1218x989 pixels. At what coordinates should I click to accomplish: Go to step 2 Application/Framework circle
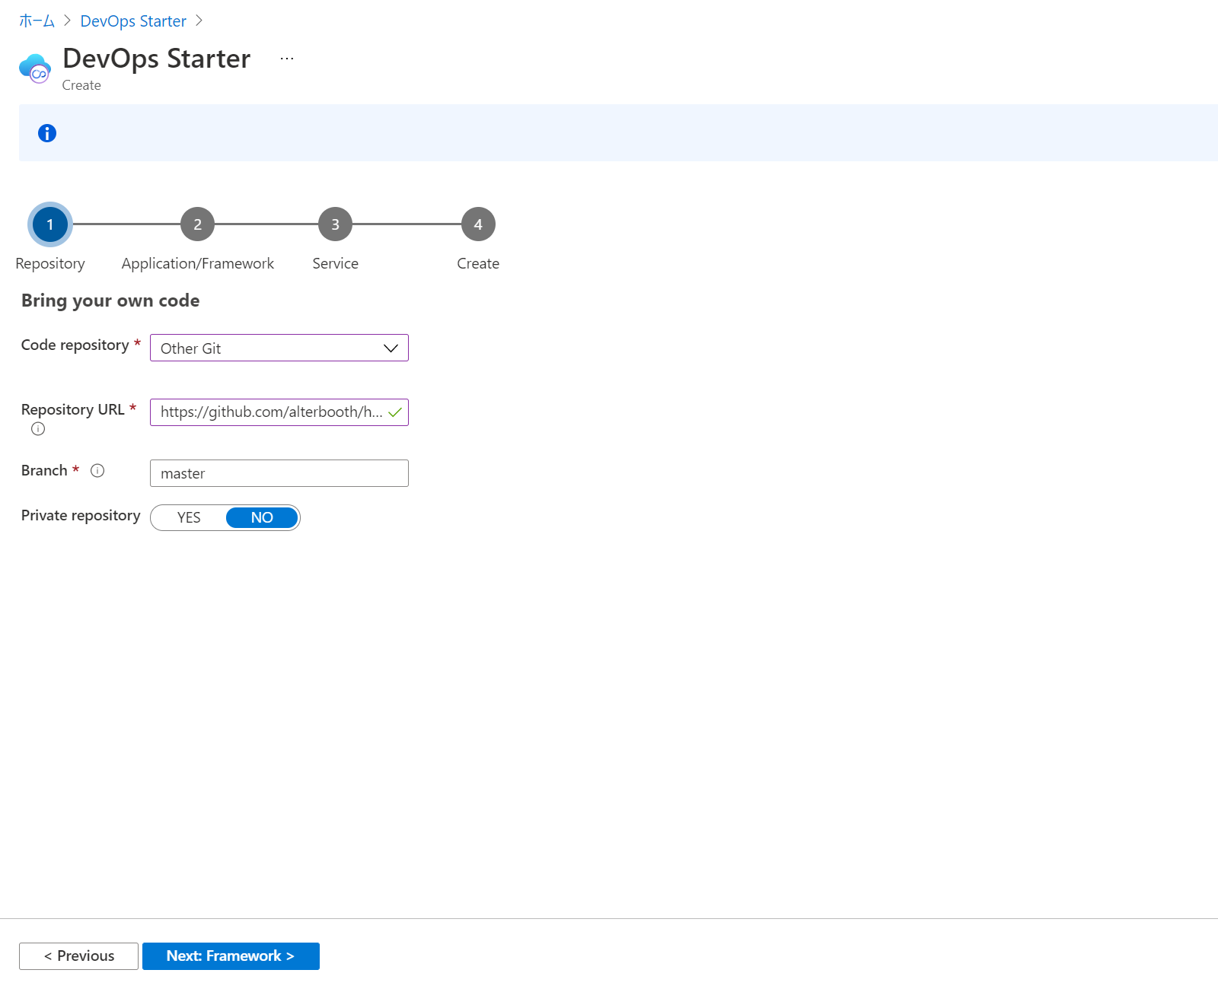click(197, 224)
